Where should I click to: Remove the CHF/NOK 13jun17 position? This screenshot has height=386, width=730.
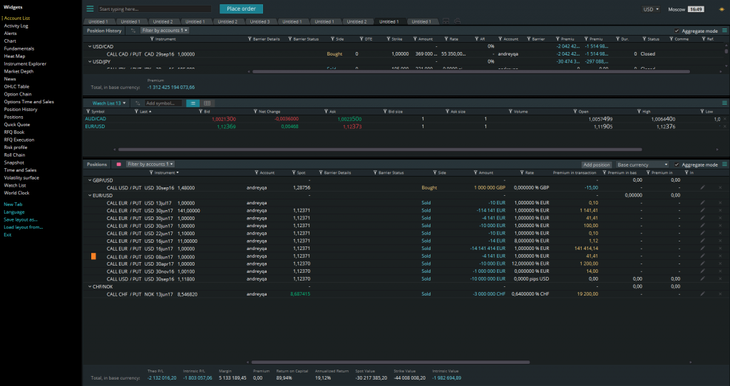720,294
